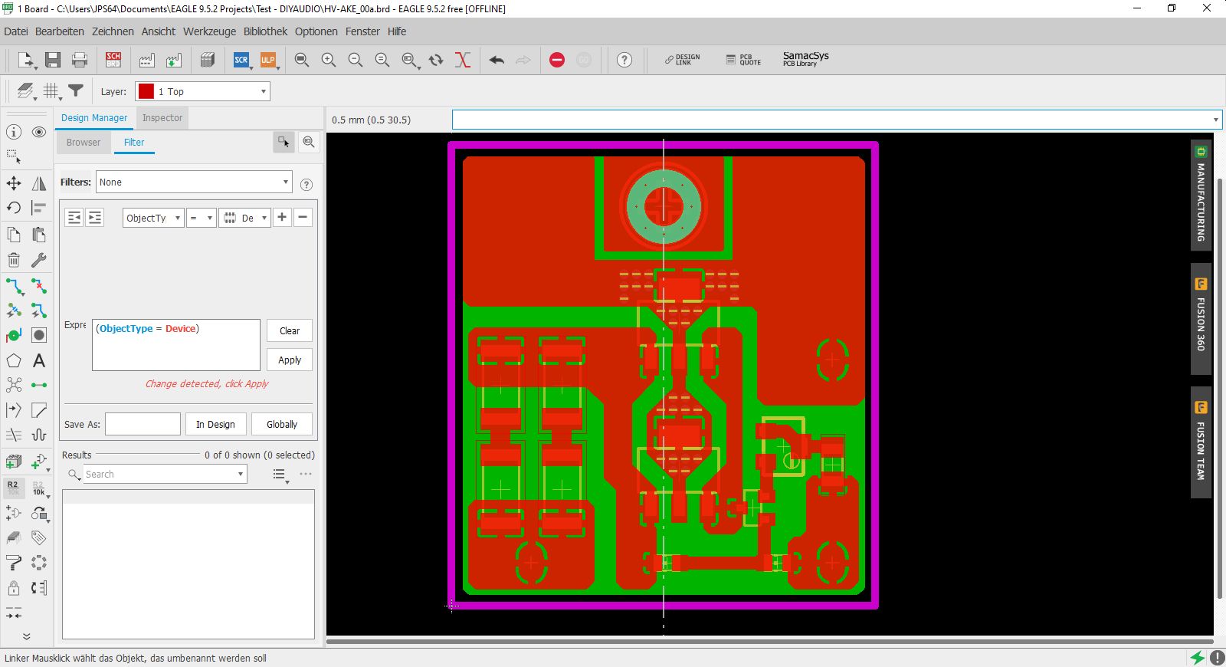Screen dimensions: 1226x667
Task: Toggle the Lock tool icon
Action: click(x=14, y=588)
